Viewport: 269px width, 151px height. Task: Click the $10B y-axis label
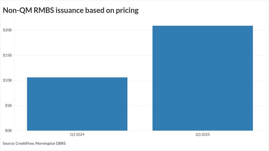[x=7, y=80]
